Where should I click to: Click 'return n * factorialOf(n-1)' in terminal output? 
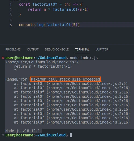[x=43, y=66]
